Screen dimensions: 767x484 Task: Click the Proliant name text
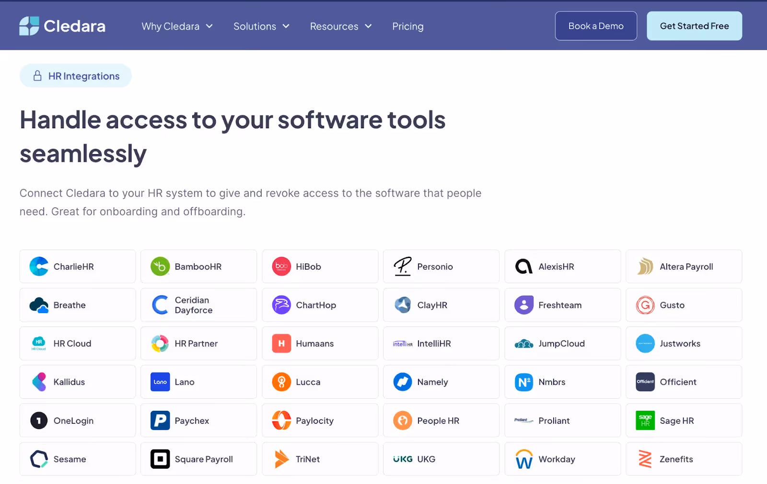pyautogui.click(x=554, y=421)
